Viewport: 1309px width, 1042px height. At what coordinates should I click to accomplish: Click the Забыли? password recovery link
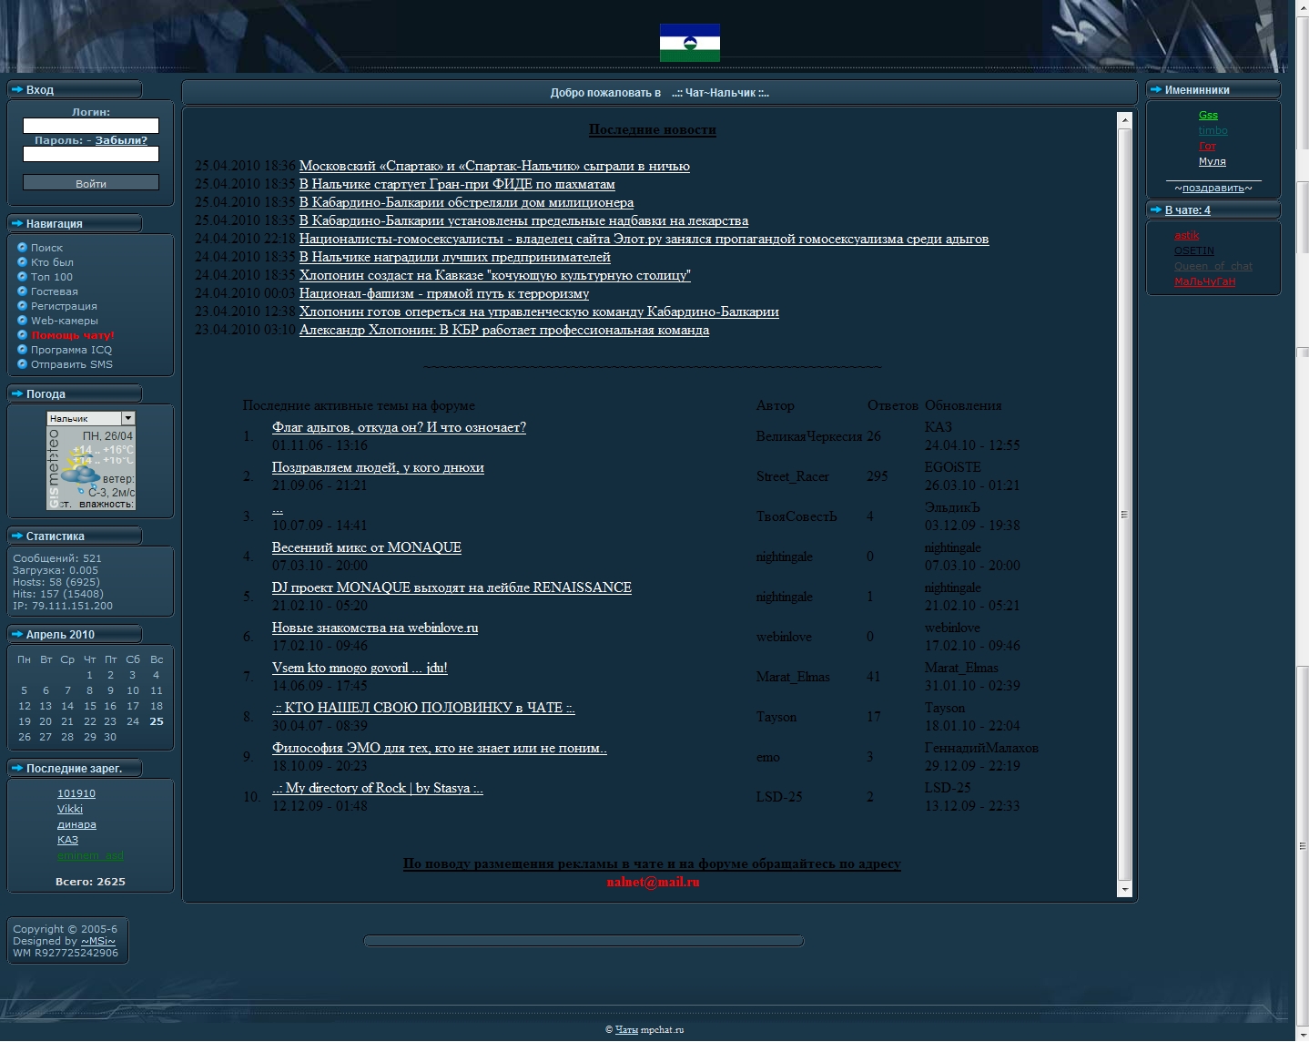click(x=121, y=140)
